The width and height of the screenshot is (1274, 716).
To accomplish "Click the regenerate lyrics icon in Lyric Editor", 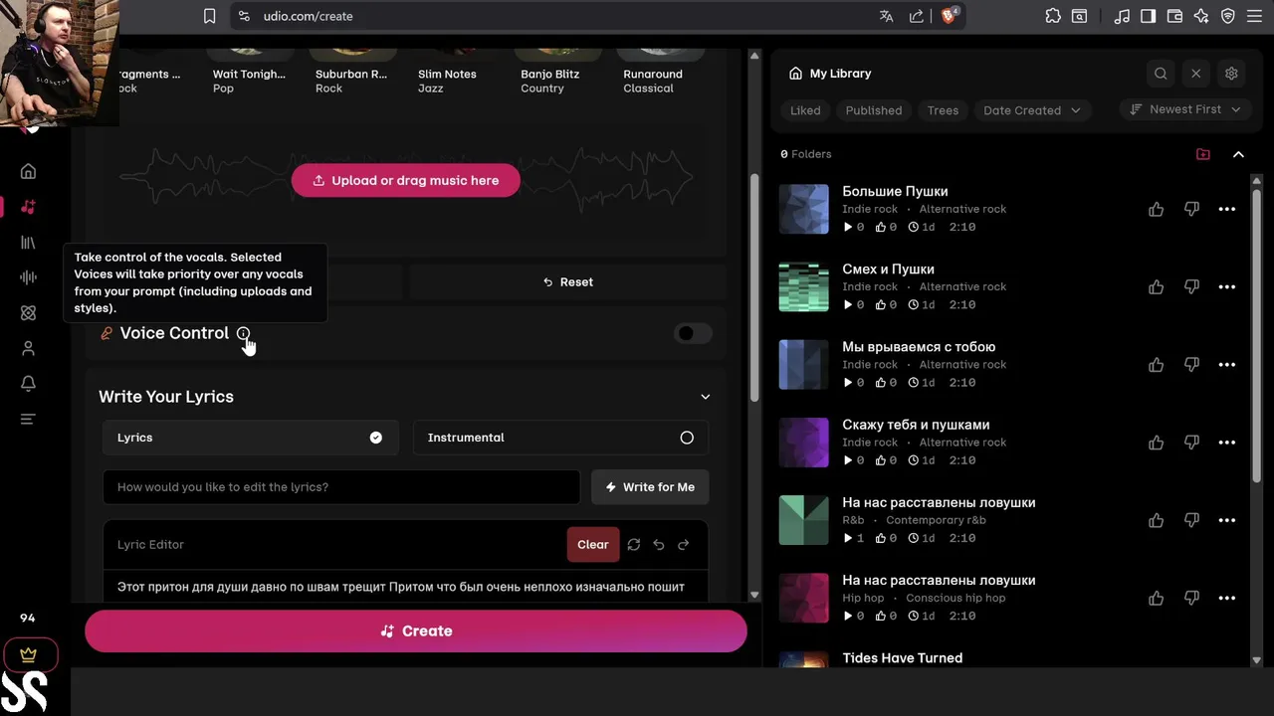I will point(633,544).
